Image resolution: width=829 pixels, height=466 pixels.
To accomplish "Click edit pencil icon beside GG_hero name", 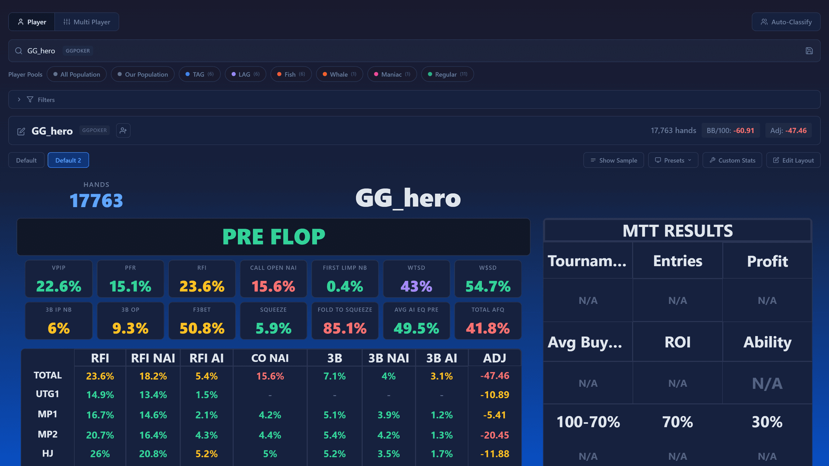I will (21, 131).
